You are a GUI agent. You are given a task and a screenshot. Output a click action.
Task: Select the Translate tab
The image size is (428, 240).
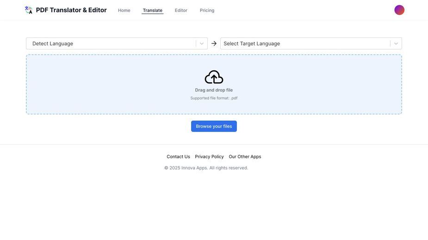coord(153,10)
